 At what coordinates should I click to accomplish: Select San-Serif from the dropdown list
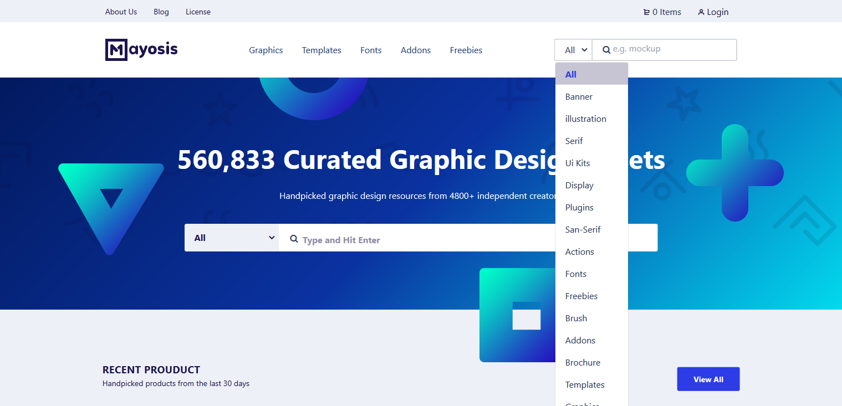[x=591, y=229]
